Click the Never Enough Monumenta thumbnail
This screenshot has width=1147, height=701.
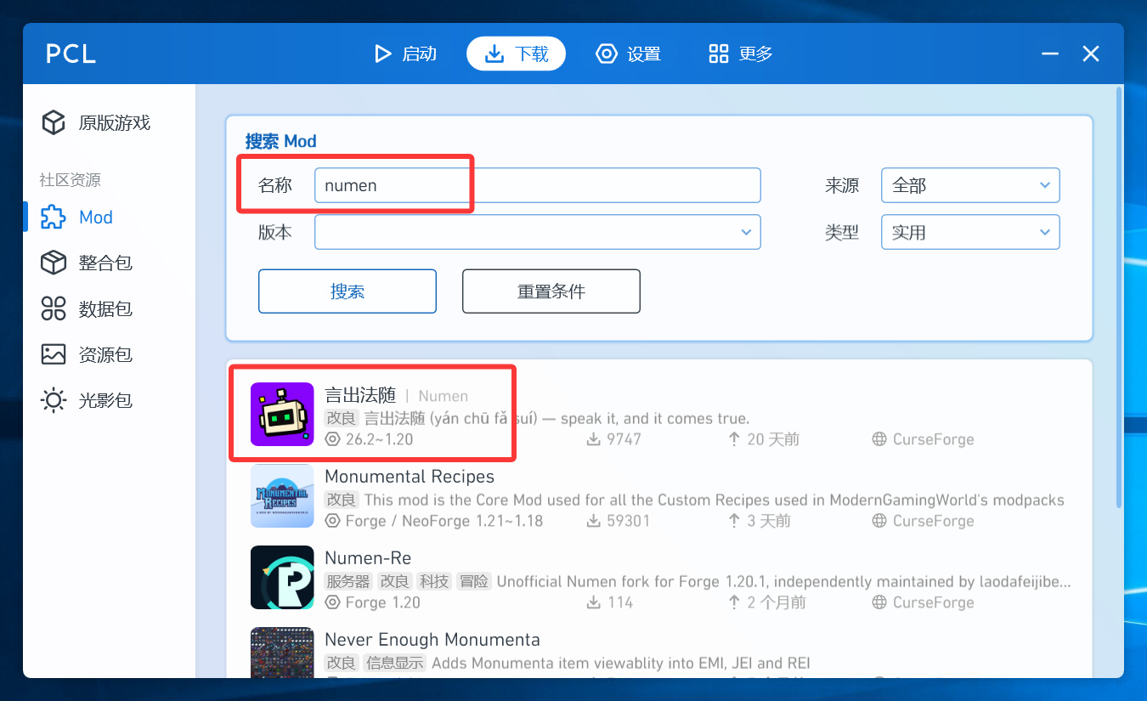point(282,653)
